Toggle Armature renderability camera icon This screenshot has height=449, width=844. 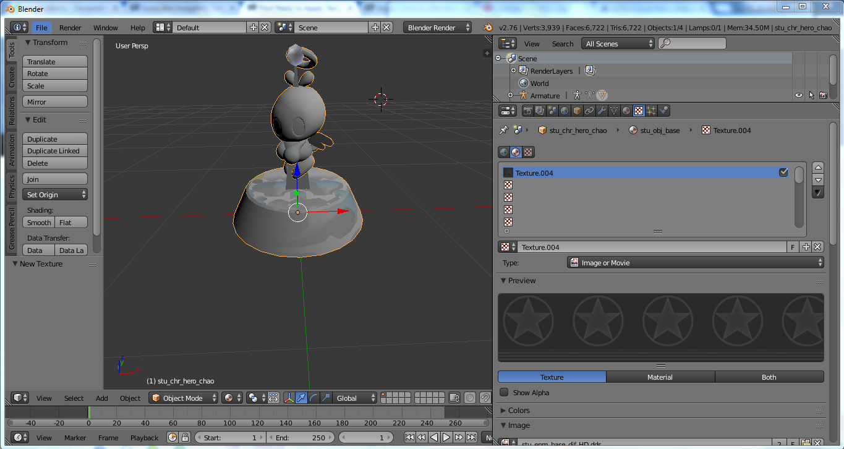823,95
